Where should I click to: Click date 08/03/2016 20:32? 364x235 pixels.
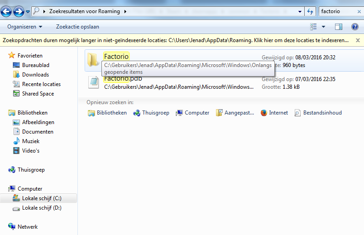click(315, 58)
